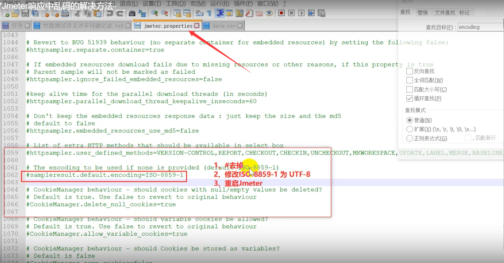The width and height of the screenshot is (504, 263).
Task: Open the 设置(T) menu
Action: pyautogui.click(x=152, y=4)
